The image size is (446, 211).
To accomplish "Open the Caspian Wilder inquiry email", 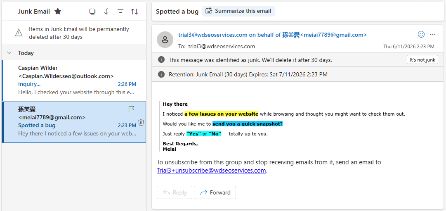I will (74, 81).
